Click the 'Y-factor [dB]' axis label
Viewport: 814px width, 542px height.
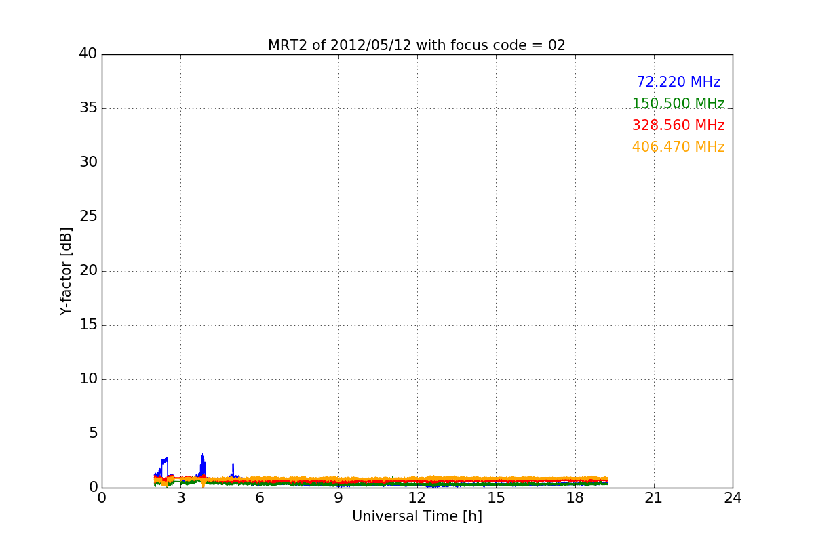click(66, 271)
